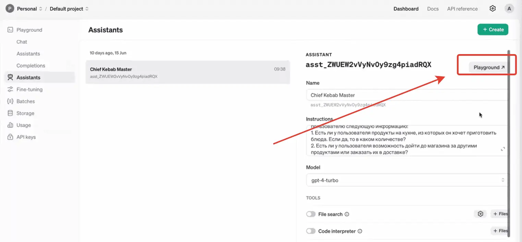Select the Chief Kebab Master assistant row
This screenshot has width=522, height=242.
(188, 72)
